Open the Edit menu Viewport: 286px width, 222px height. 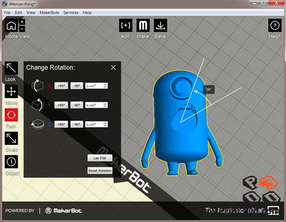click(18, 13)
